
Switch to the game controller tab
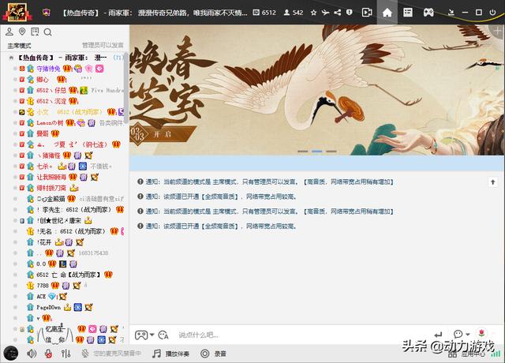428,13
